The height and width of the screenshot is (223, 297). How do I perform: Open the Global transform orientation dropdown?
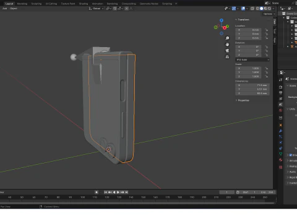96,9
